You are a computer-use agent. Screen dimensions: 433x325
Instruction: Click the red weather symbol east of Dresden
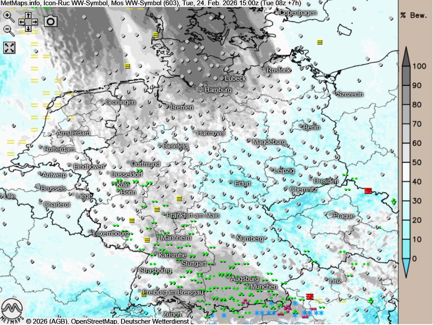(368, 191)
